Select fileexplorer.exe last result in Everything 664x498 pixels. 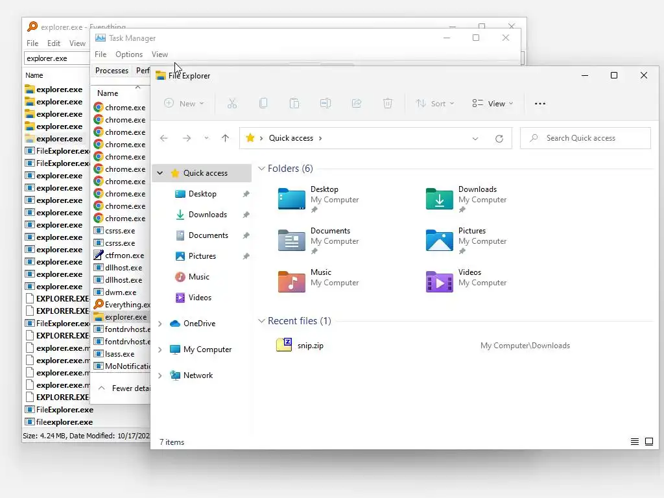(59, 422)
